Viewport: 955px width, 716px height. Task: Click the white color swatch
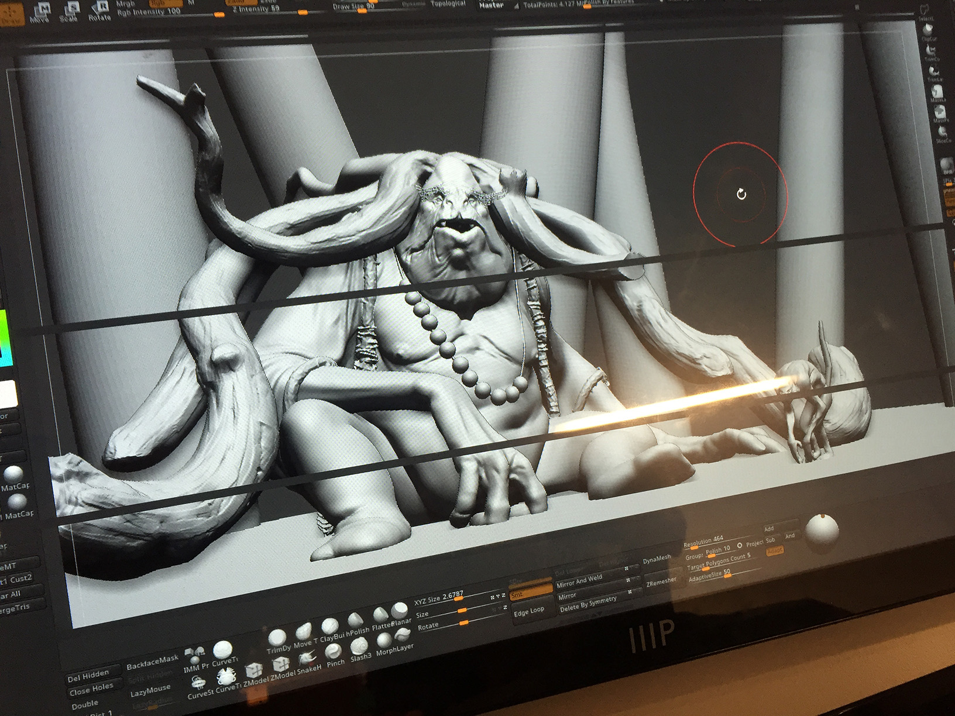click(8, 394)
